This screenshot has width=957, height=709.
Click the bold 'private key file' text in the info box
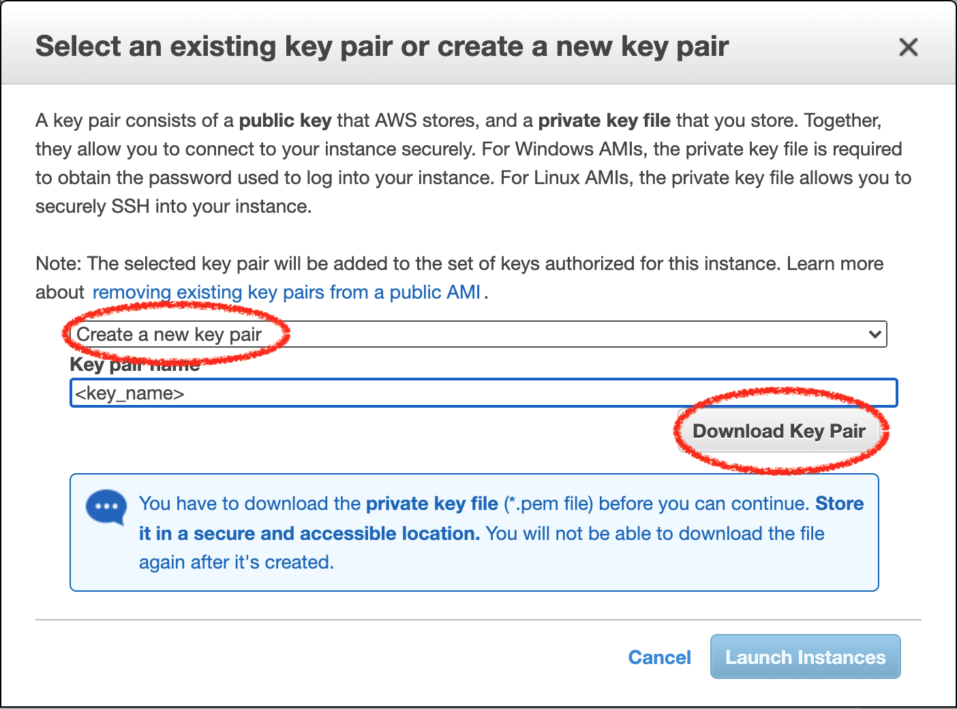pos(432,504)
